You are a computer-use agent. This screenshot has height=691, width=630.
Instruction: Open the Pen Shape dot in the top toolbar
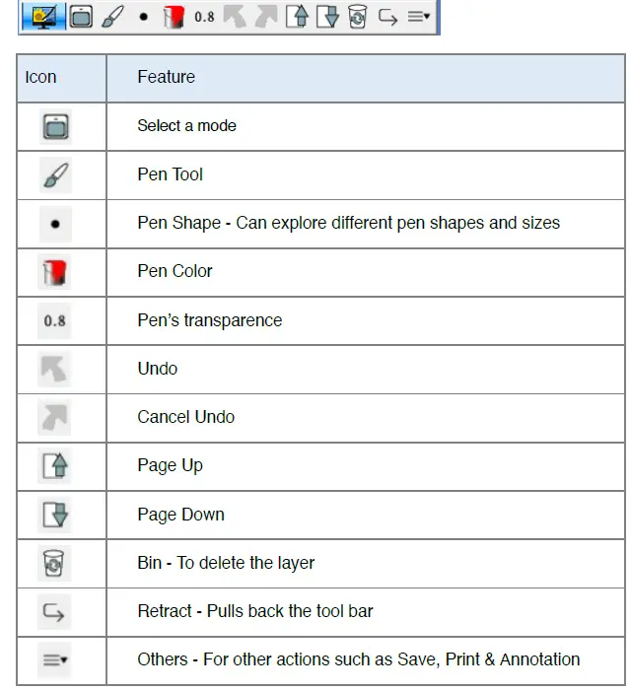click(x=143, y=17)
